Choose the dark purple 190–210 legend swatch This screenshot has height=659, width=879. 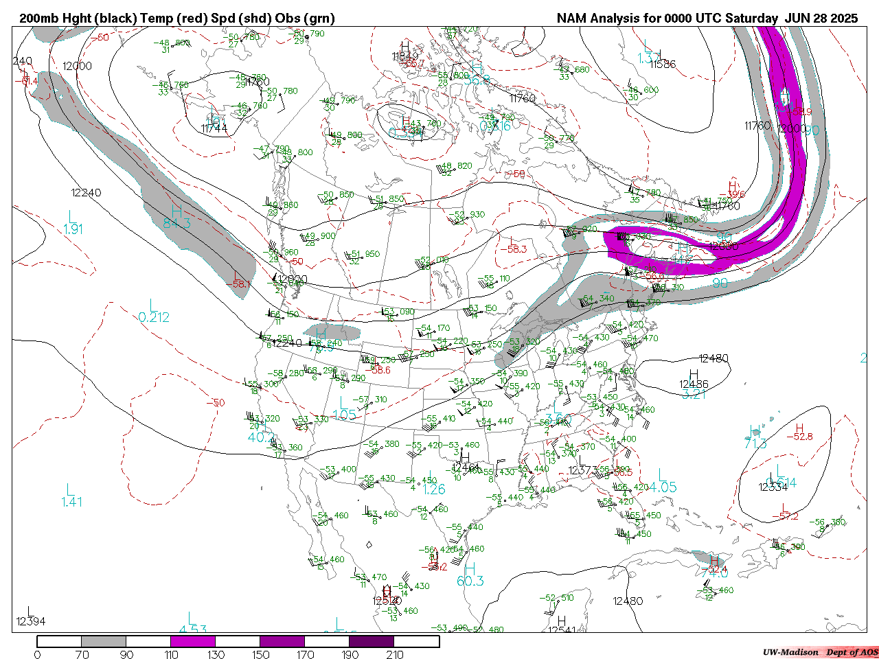click(372, 641)
